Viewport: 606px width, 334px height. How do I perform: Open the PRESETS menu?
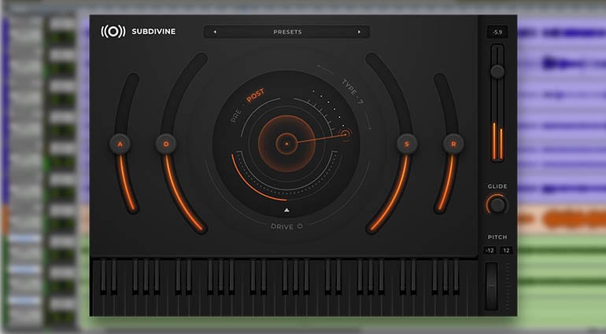pyautogui.click(x=287, y=32)
